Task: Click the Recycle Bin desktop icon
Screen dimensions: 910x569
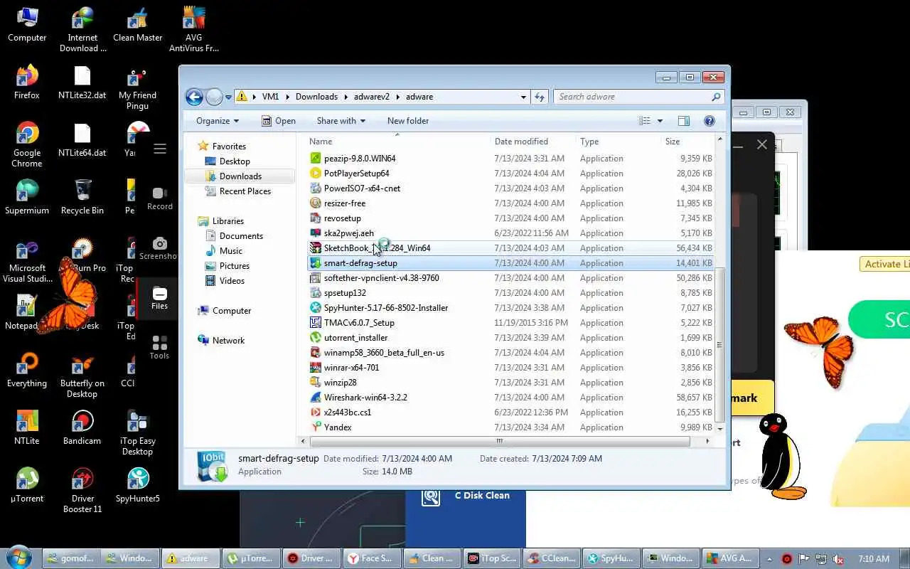Action: 82,197
